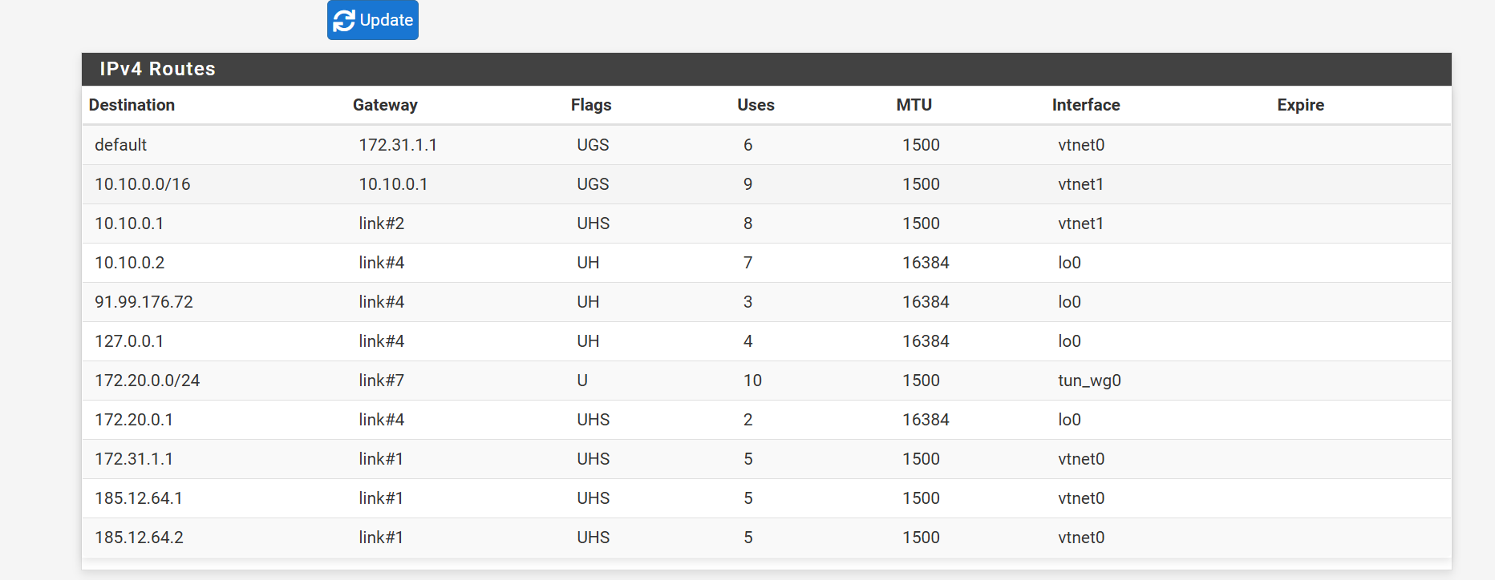Image resolution: width=1495 pixels, height=580 pixels.
Task: Click destination 10.10.0.0/16
Action: click(x=143, y=184)
